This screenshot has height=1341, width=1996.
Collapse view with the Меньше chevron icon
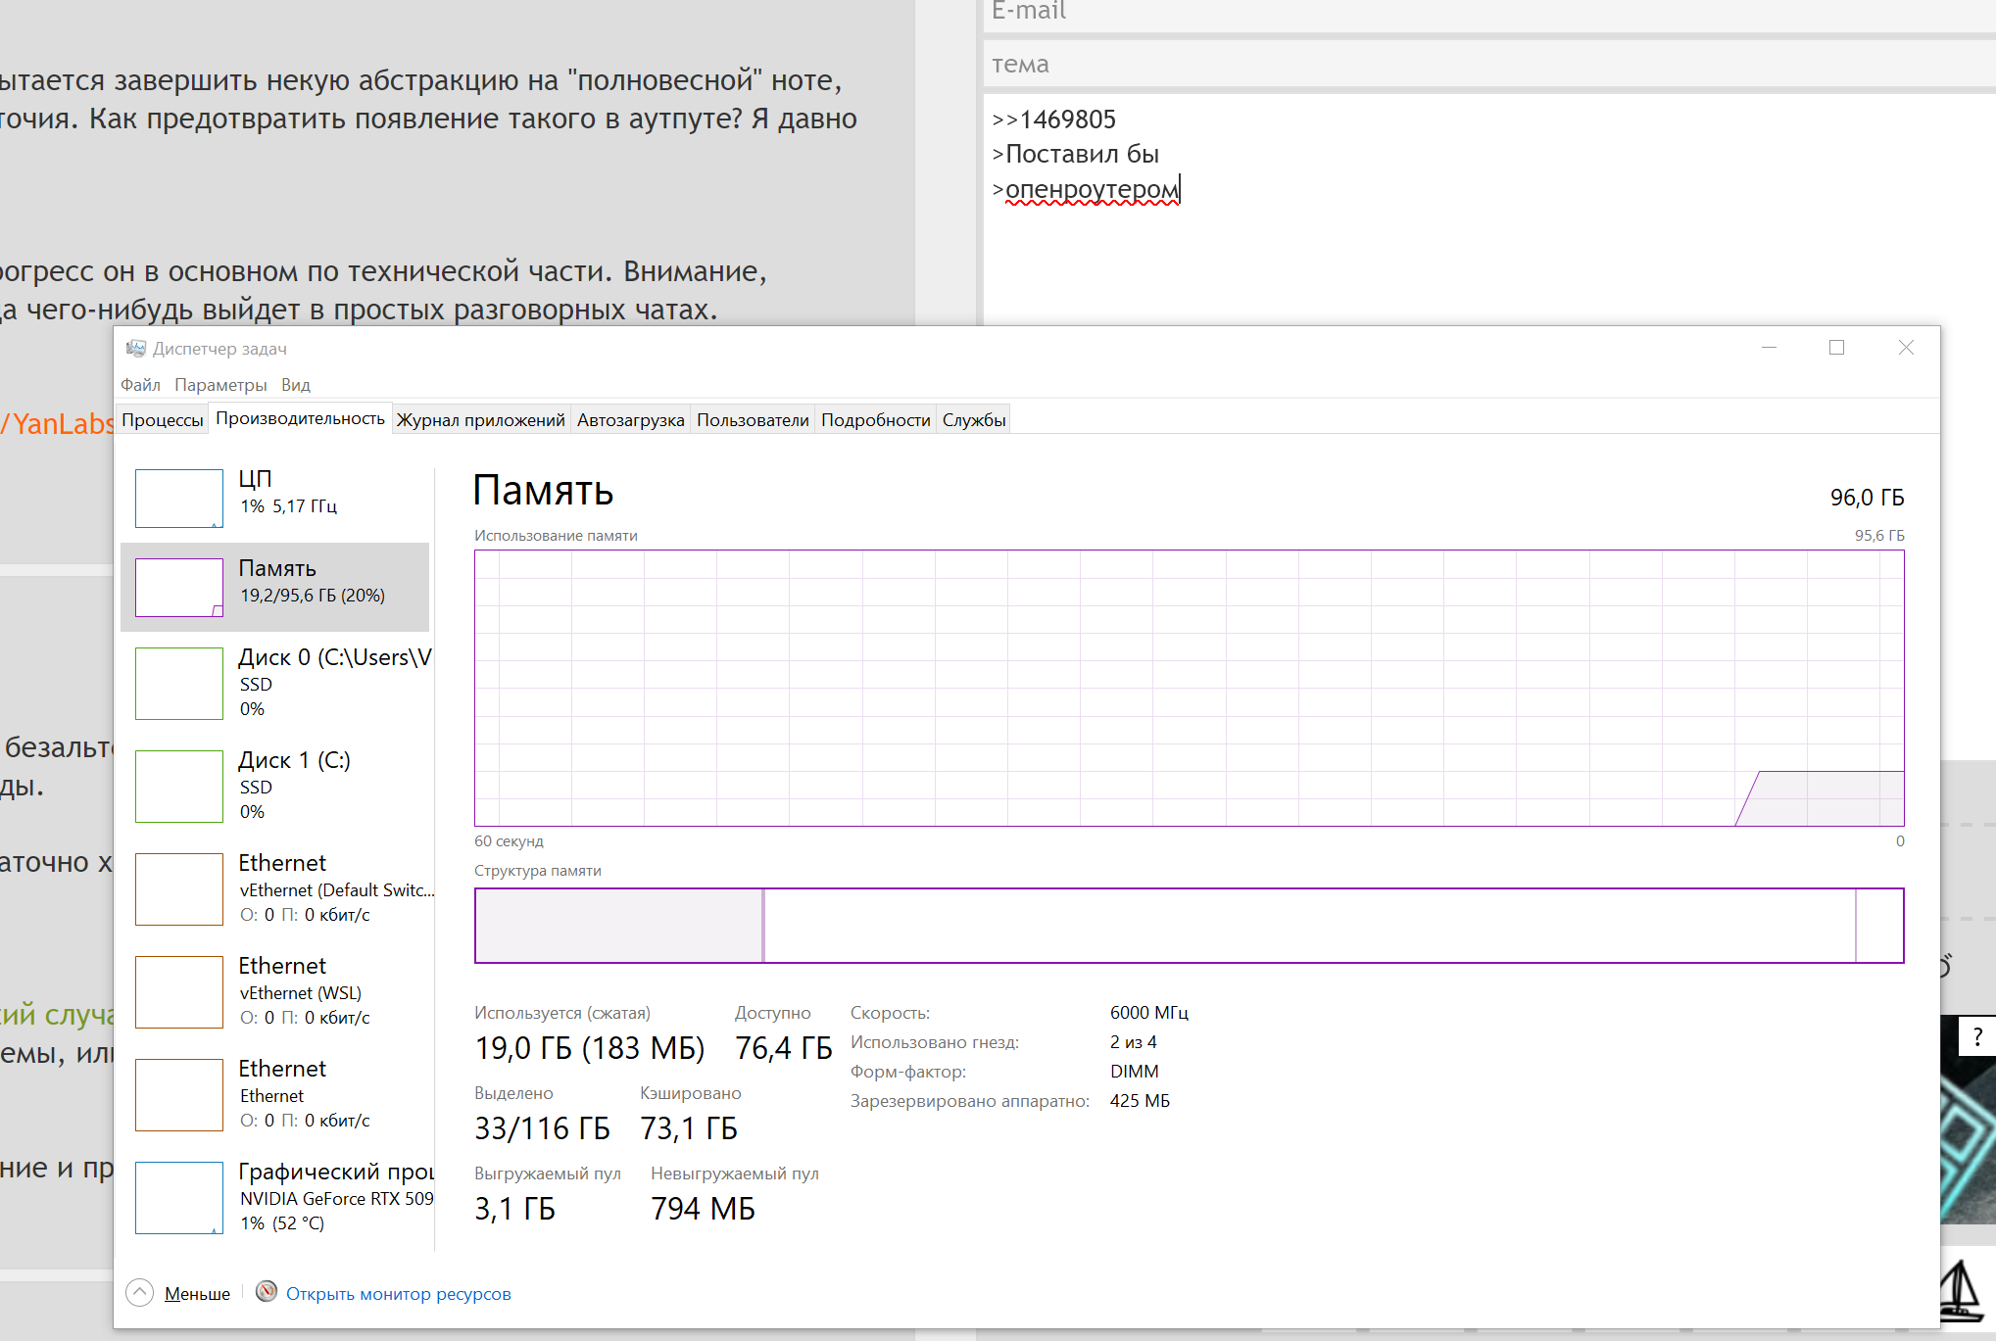tap(140, 1293)
